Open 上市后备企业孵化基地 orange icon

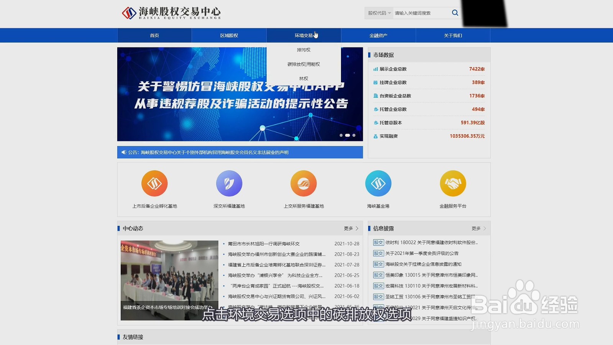click(154, 183)
